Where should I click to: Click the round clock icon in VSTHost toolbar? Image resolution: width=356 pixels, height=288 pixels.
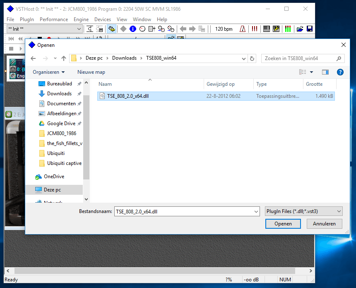pos(142,29)
